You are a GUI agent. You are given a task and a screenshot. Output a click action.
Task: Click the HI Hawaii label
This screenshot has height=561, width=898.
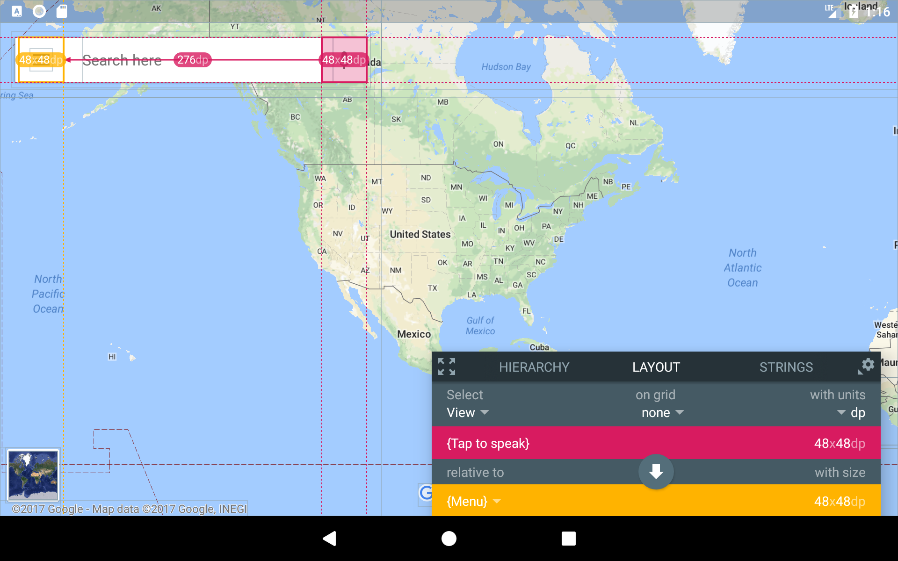[112, 357]
